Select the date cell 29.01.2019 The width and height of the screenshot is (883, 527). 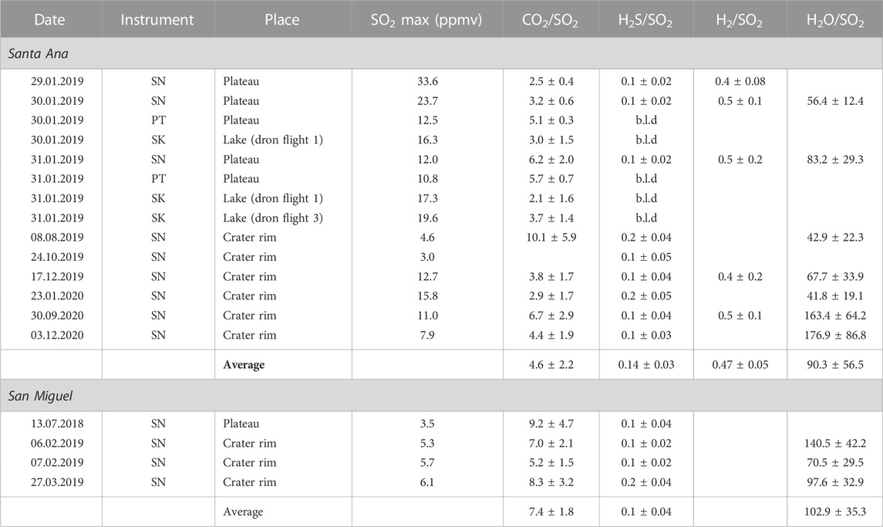(x=57, y=81)
